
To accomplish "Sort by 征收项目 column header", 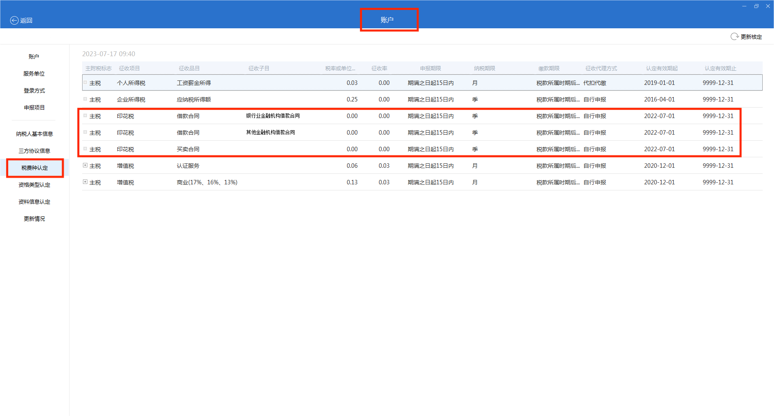I will pos(129,68).
